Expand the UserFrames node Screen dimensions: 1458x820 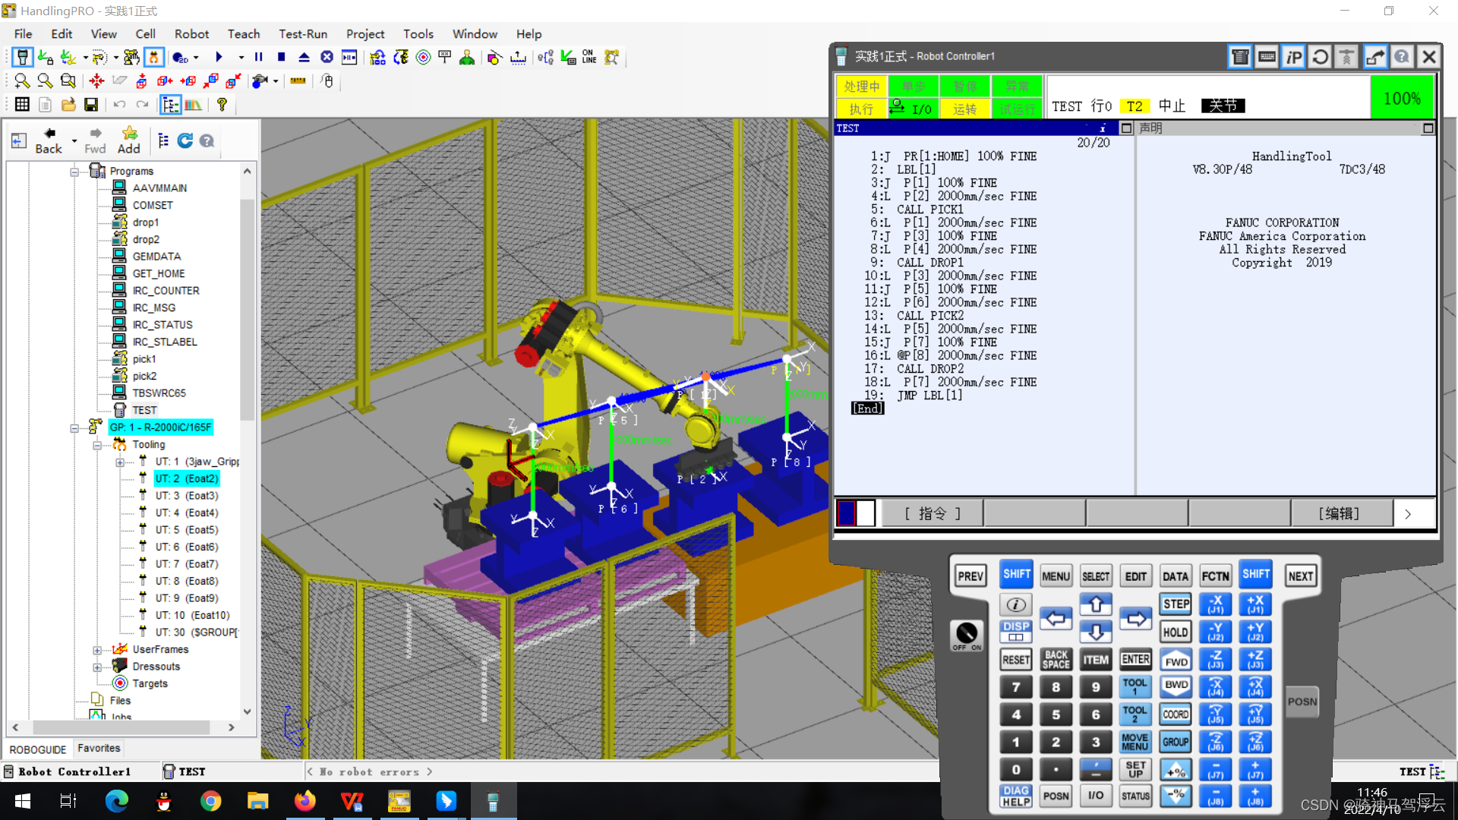click(97, 651)
